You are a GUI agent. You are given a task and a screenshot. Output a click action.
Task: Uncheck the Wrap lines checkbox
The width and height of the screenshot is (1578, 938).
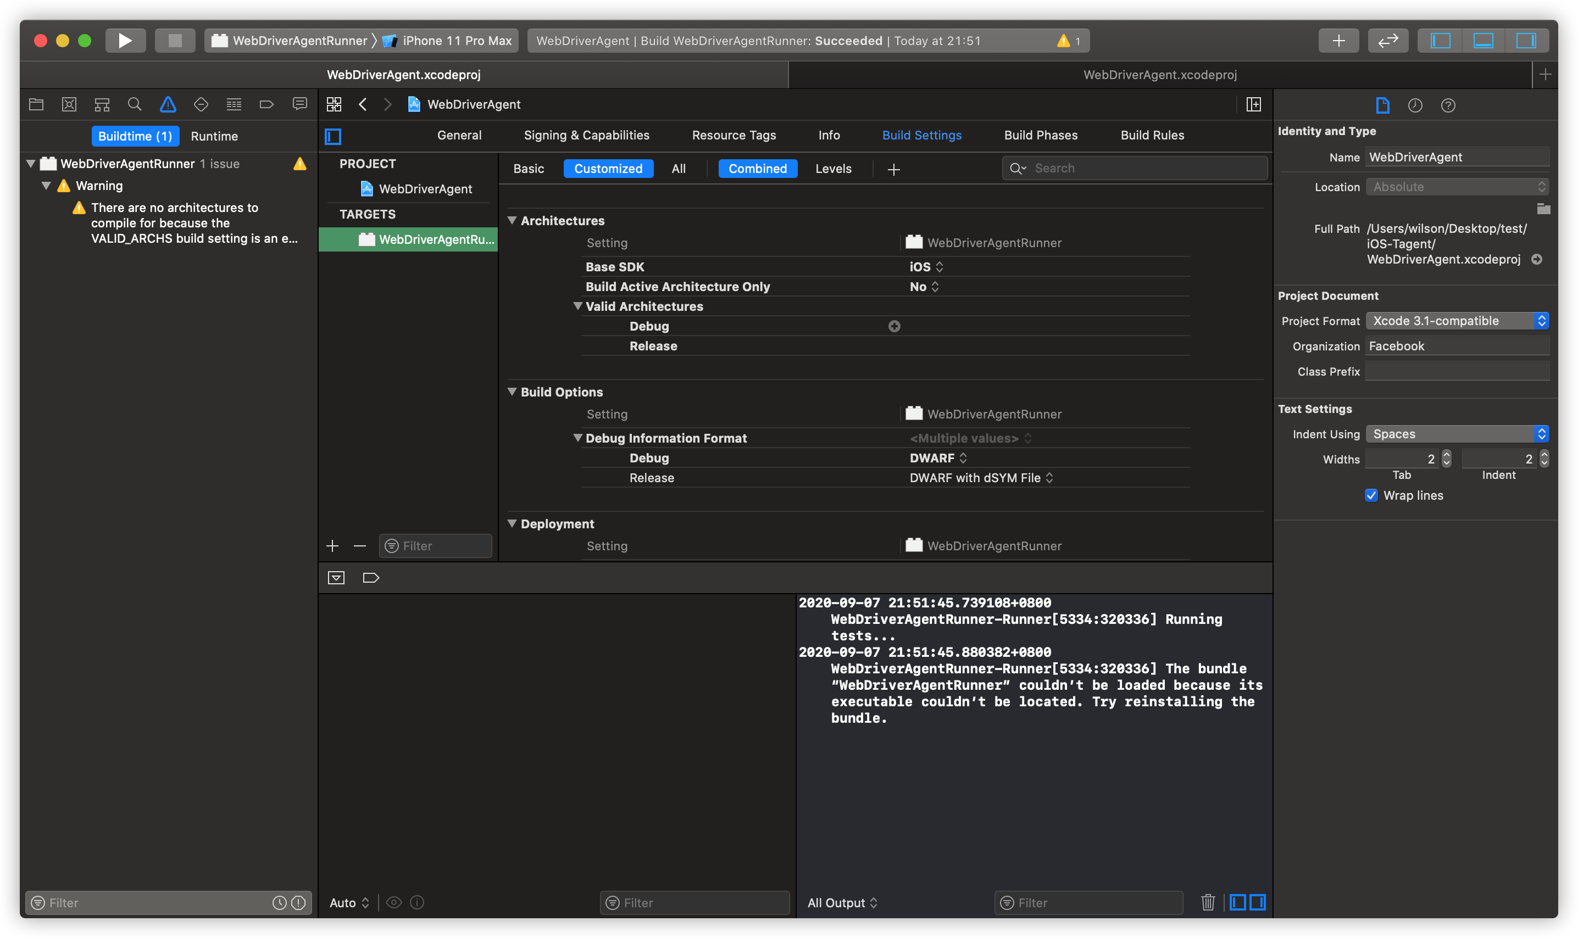[1371, 495]
